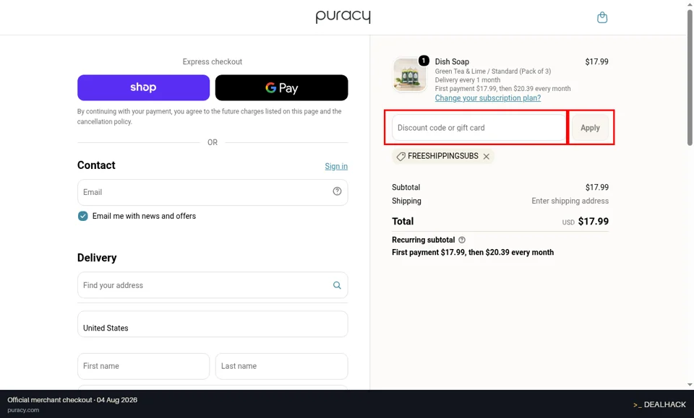Click the Express checkout heading
The image size is (694, 418).
pyautogui.click(x=213, y=62)
